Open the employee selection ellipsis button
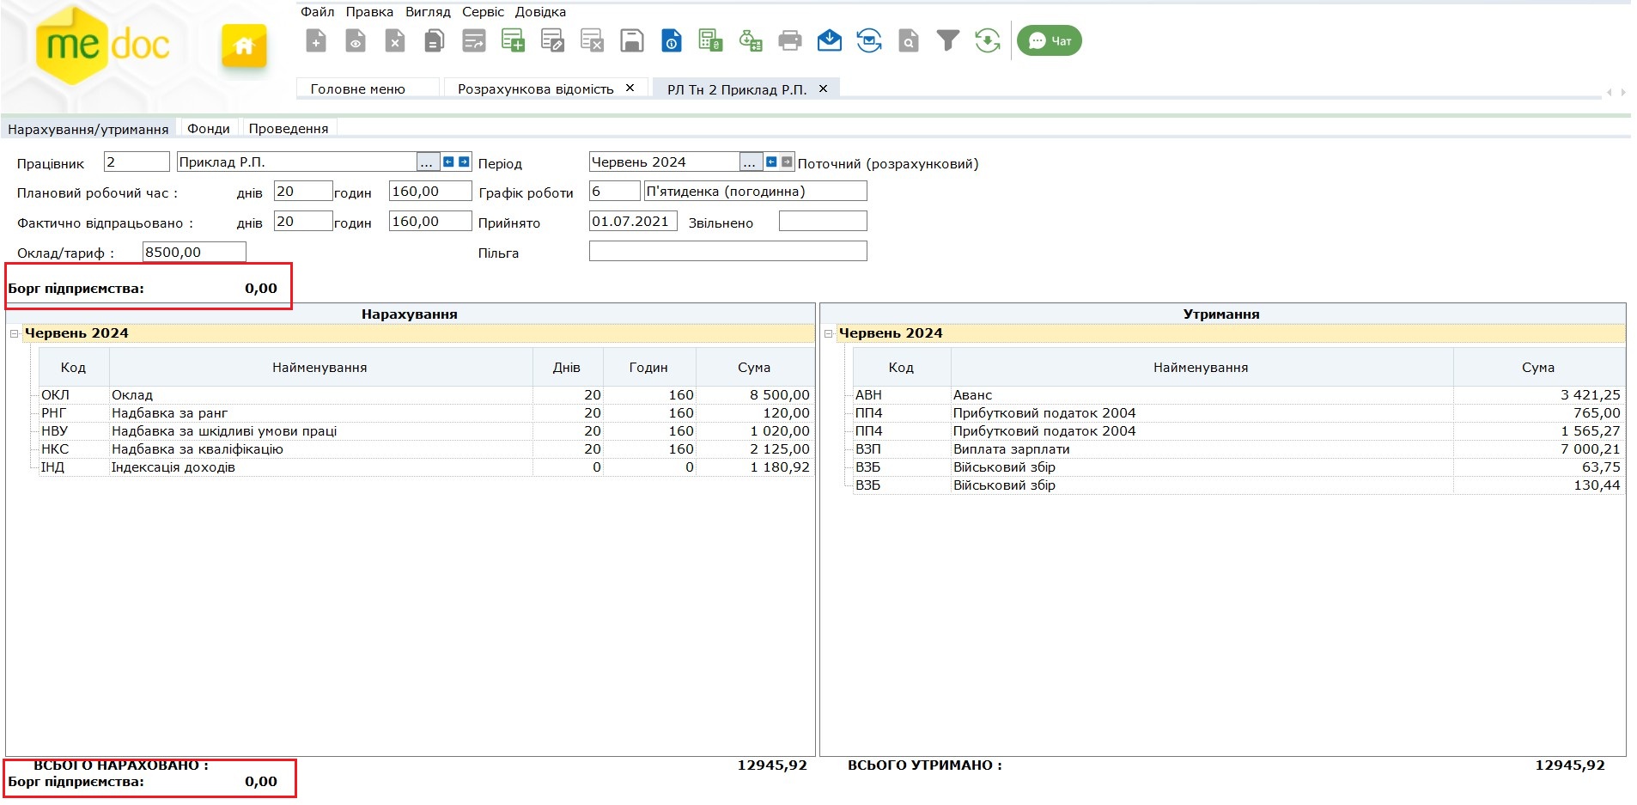 [427, 162]
